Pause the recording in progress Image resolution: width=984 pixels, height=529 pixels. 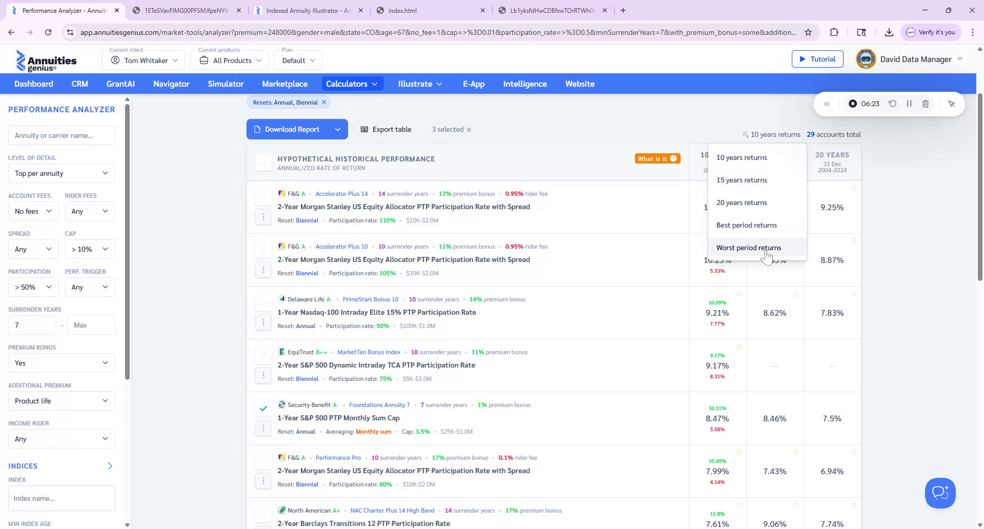pos(909,104)
